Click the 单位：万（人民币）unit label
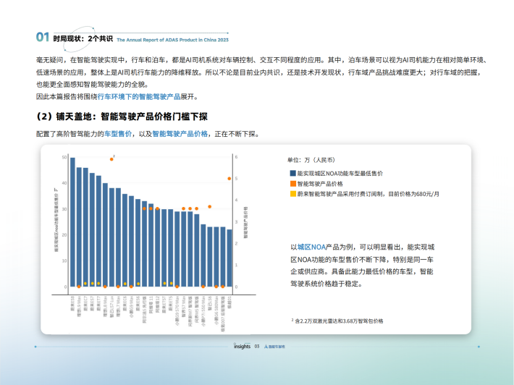514x385 pixels. pos(311,159)
